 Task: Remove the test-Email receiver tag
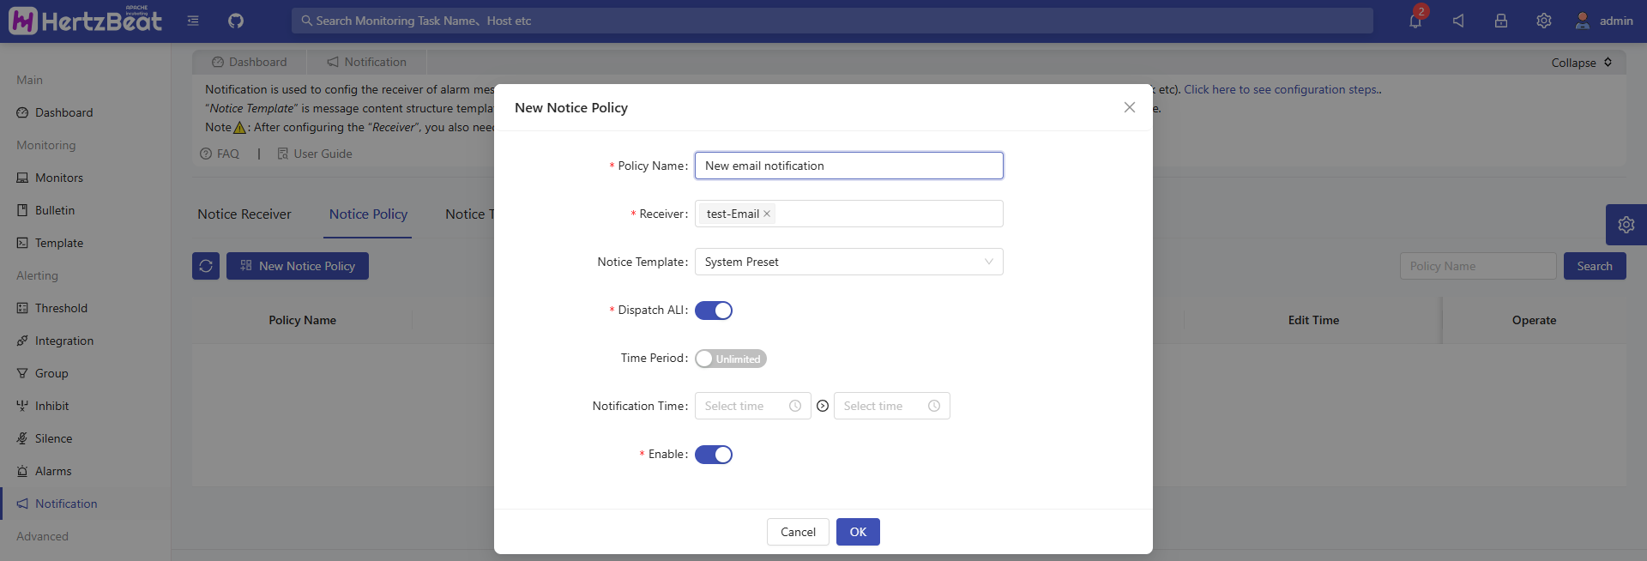767,214
